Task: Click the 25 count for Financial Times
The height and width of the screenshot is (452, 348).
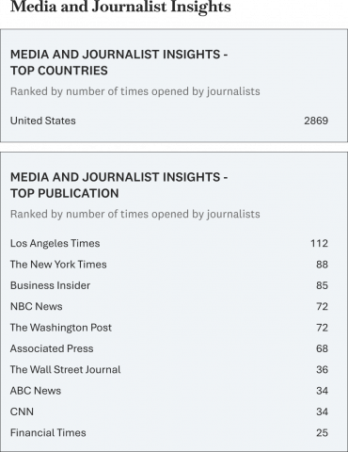Action: (322, 432)
